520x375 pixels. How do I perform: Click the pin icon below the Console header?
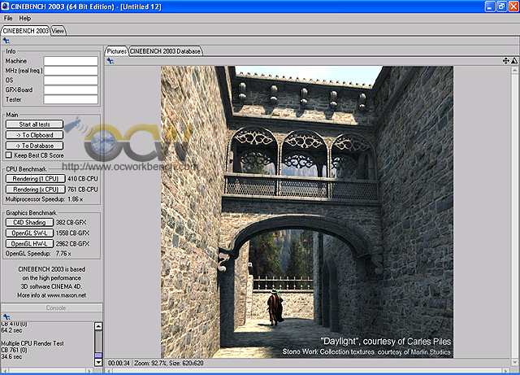[6, 316]
